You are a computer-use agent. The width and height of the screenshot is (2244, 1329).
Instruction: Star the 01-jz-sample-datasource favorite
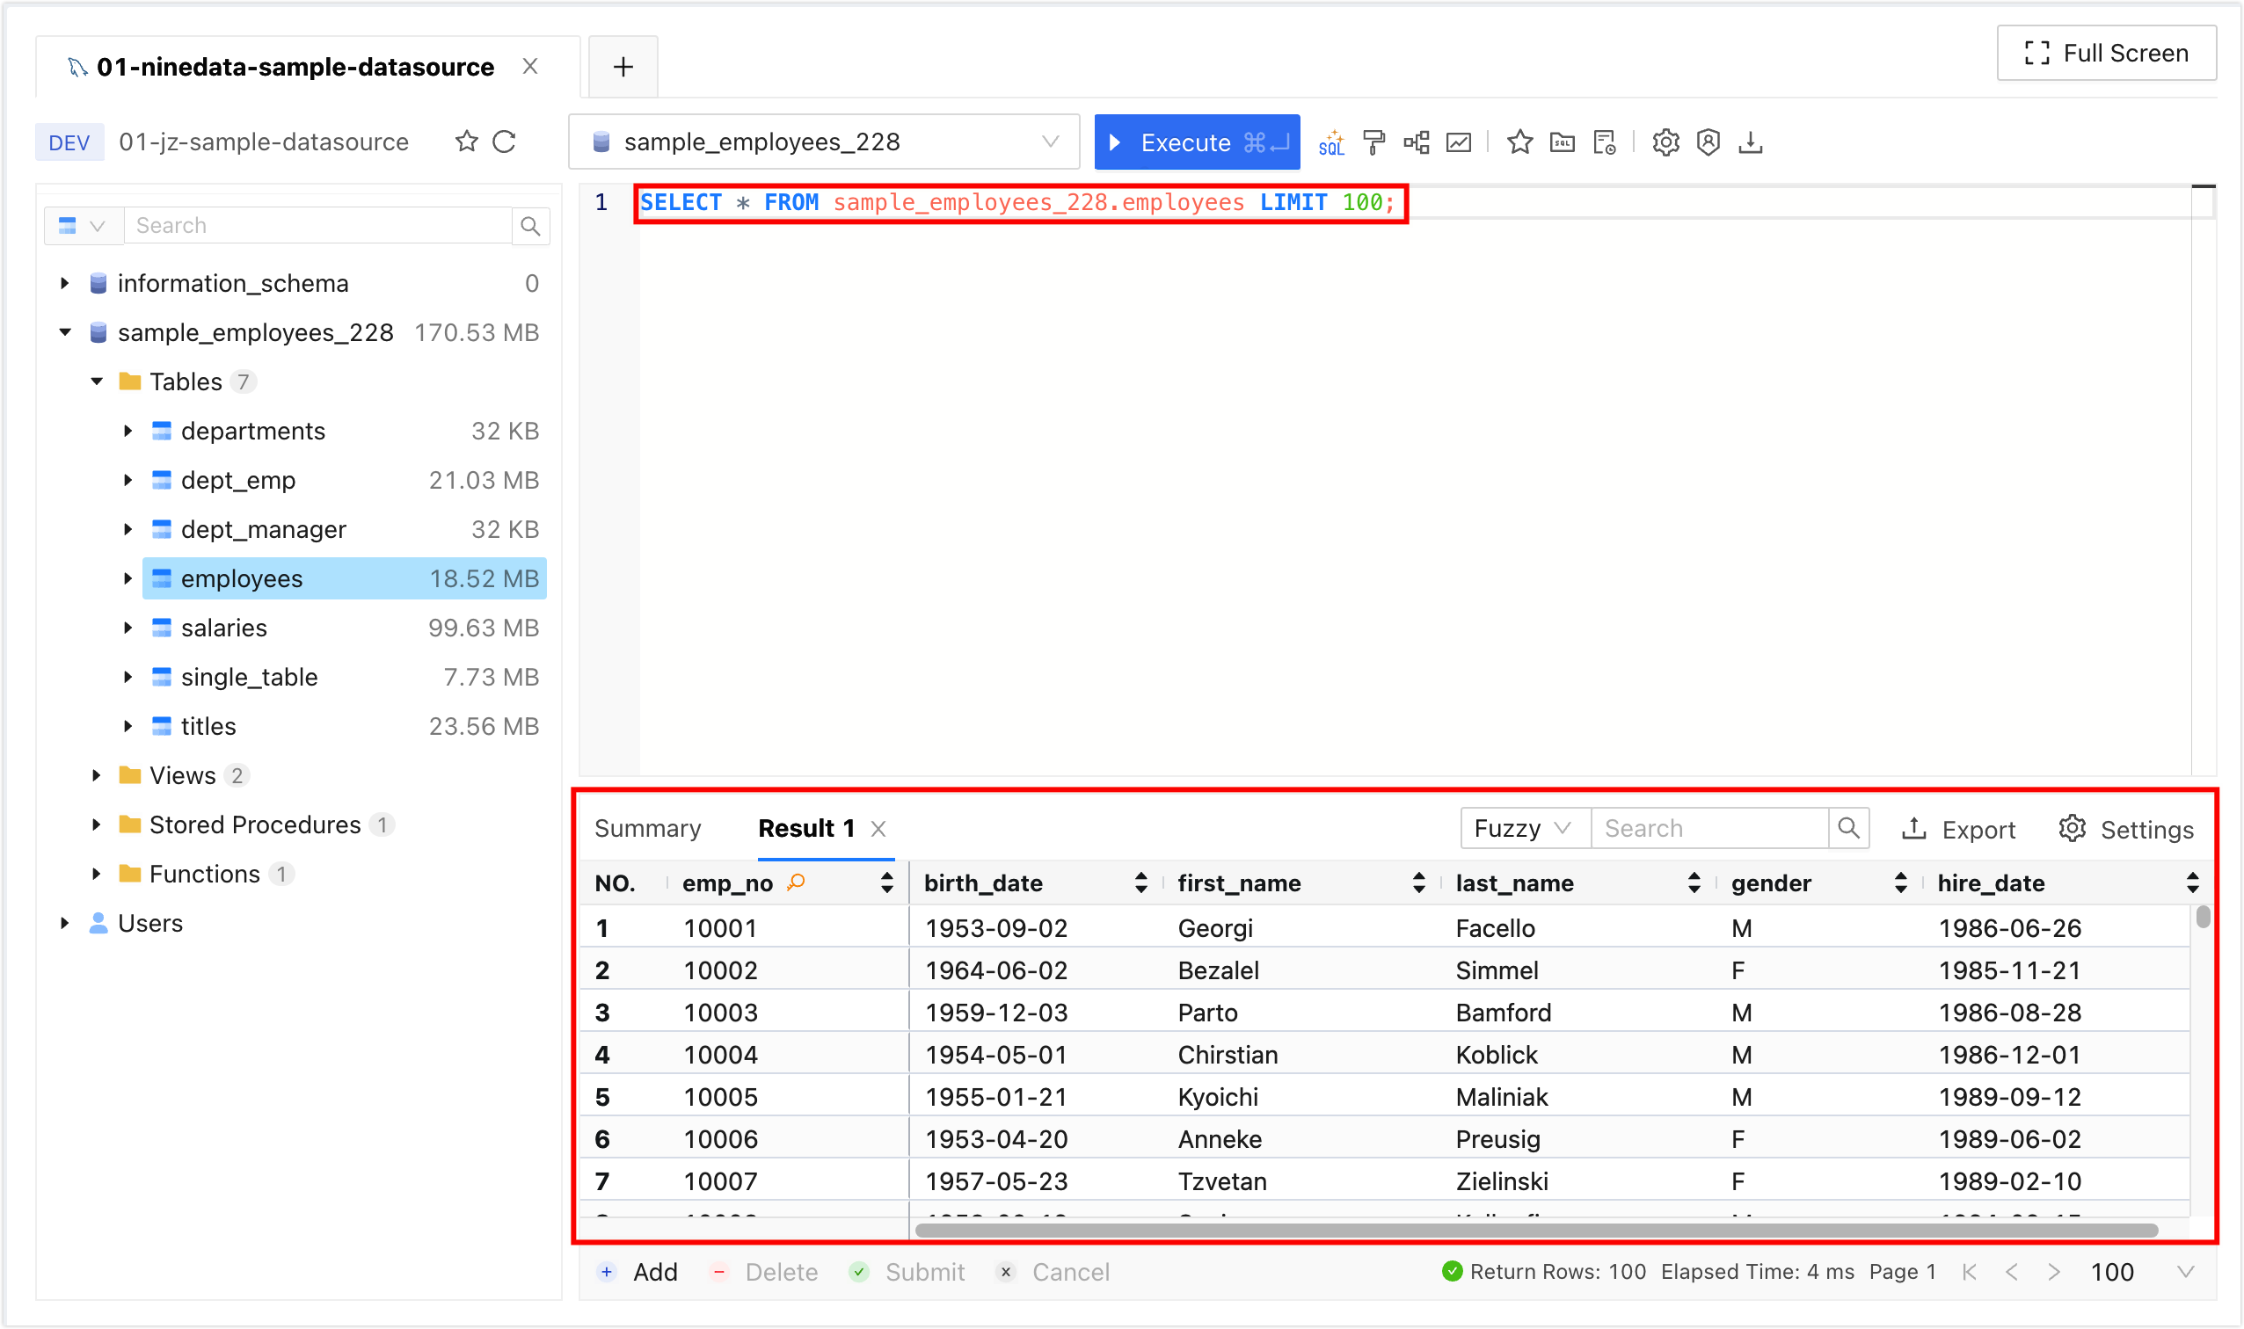pyautogui.click(x=466, y=142)
